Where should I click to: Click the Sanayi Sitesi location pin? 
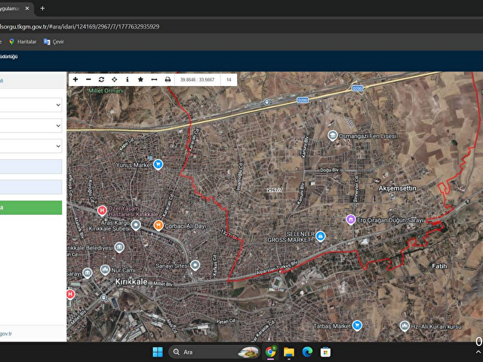click(x=195, y=265)
